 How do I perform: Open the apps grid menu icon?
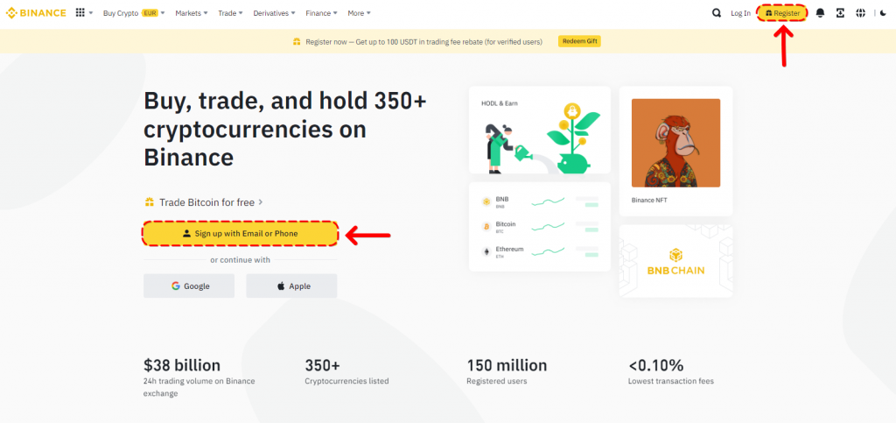point(80,13)
